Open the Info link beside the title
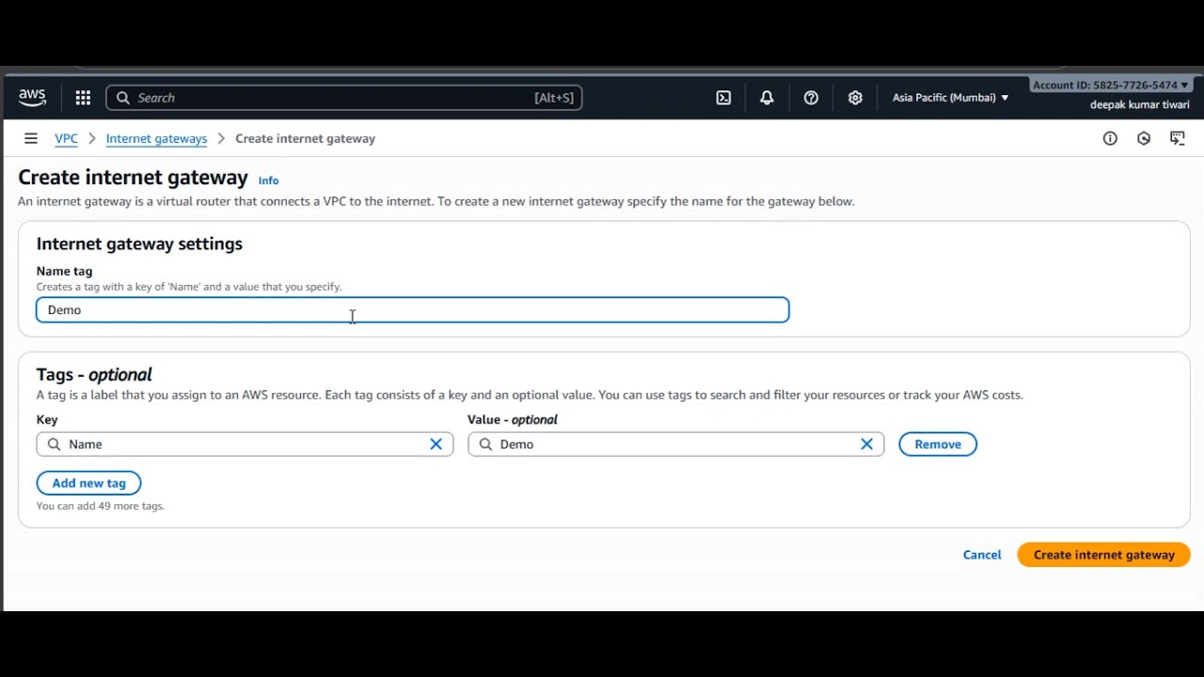Viewport: 1204px width, 677px height. [269, 181]
